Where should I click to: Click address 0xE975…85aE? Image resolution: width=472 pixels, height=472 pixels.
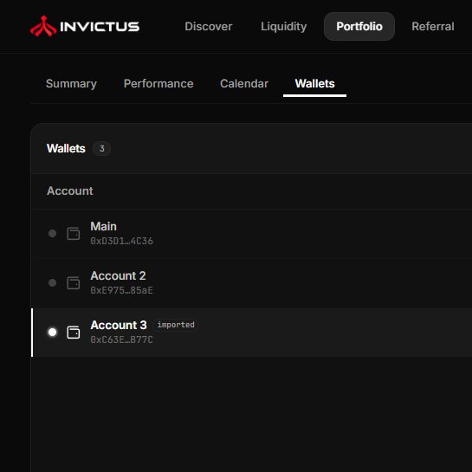[121, 290]
